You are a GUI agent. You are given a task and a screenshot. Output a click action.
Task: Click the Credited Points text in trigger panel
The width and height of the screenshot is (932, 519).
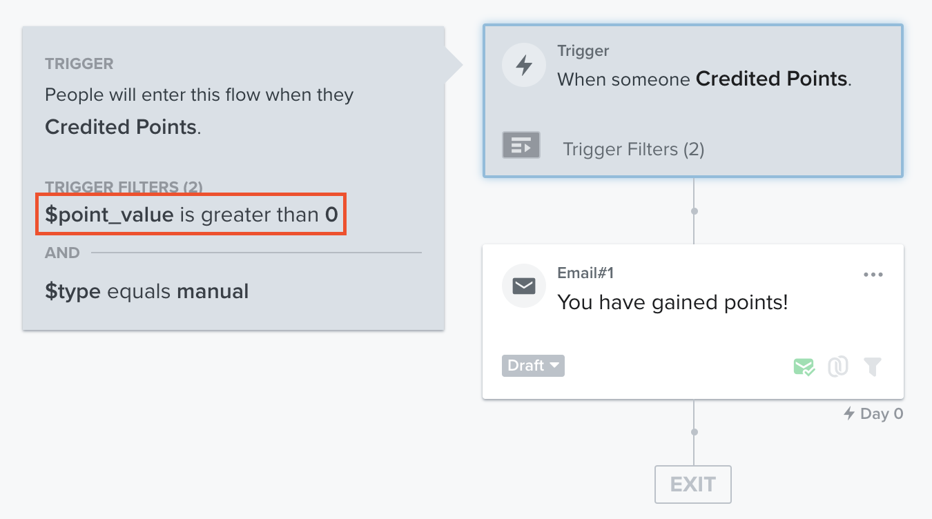coord(121,127)
